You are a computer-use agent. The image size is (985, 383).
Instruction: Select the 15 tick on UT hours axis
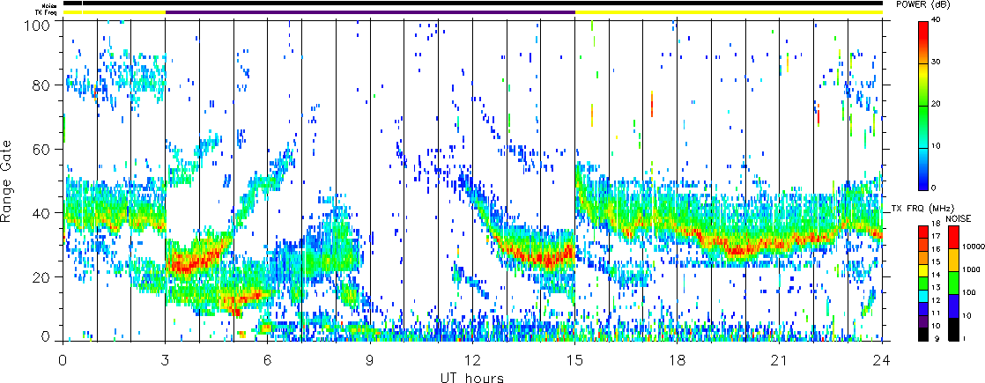[574, 360]
